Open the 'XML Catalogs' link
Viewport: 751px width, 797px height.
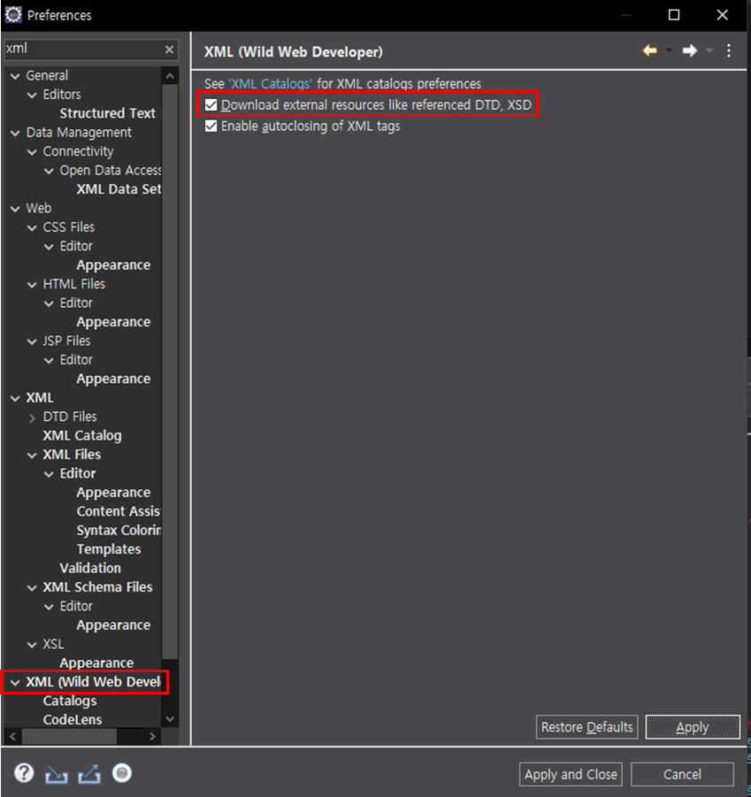pyautogui.click(x=271, y=84)
